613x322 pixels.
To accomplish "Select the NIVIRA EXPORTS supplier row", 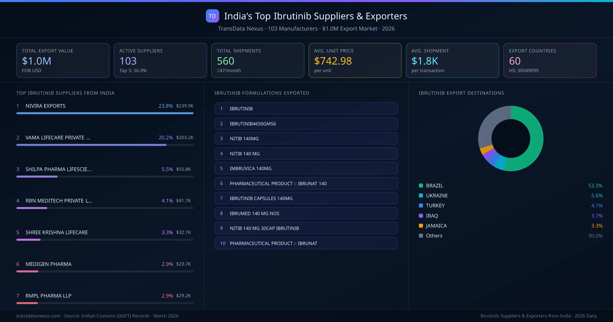I will pyautogui.click(x=45, y=106).
